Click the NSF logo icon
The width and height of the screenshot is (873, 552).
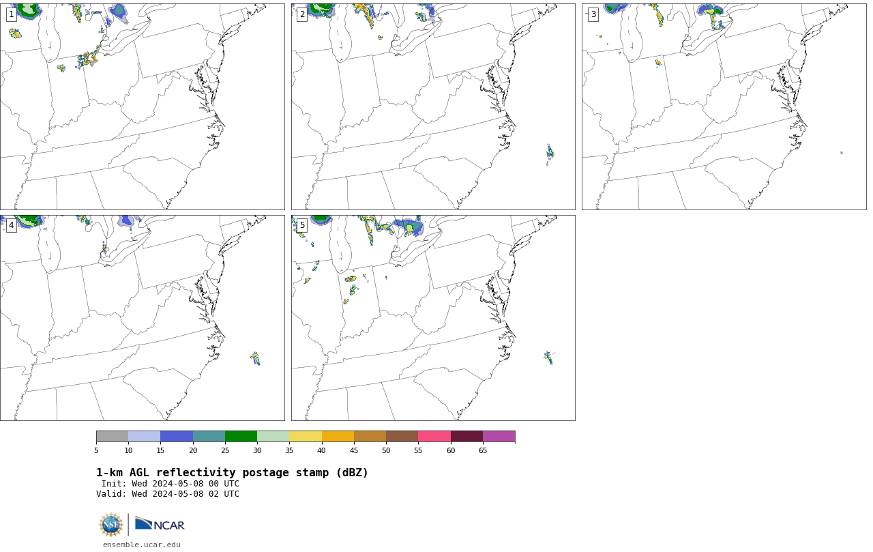(111, 525)
